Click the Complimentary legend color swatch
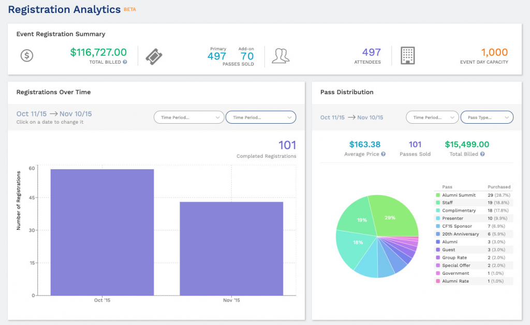Screen dimensions: 530x325 click(438, 211)
